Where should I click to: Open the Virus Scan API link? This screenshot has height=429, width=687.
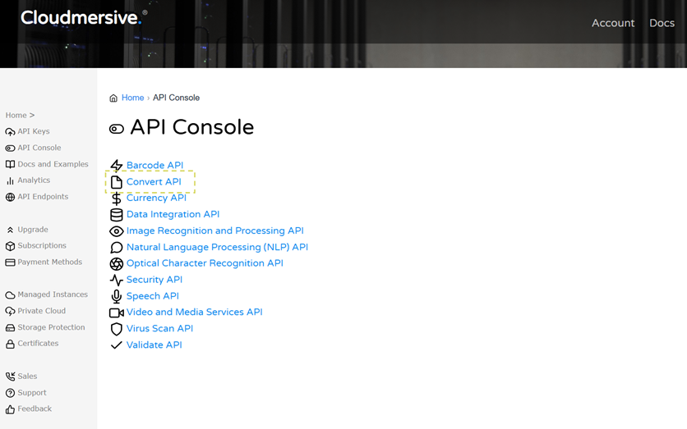pos(159,328)
